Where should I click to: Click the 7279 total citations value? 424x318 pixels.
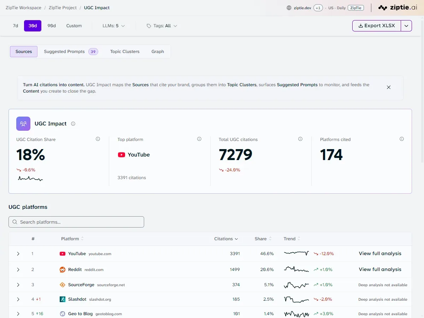pyautogui.click(x=236, y=155)
